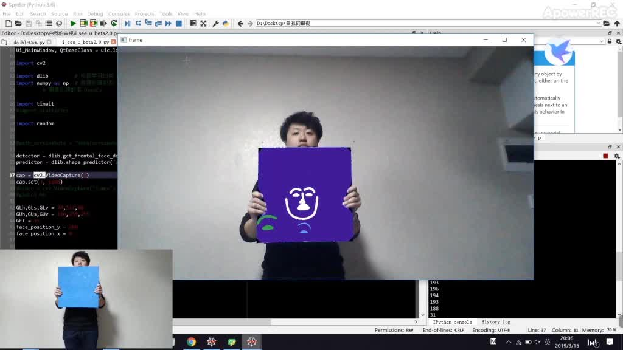Close the doubleCam.py tab
623x350 pixels.
point(49,42)
